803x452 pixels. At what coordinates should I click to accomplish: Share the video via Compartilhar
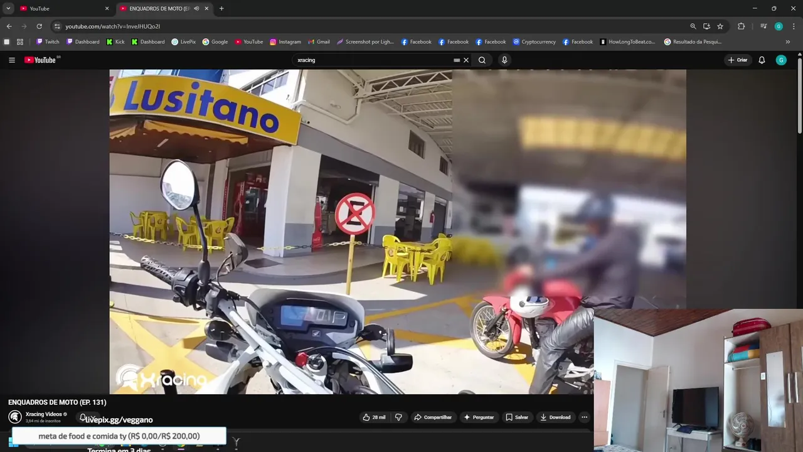pyautogui.click(x=433, y=417)
